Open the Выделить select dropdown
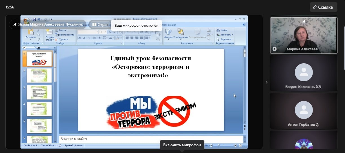Viewport: 345px width, 153px height. tap(225, 39)
